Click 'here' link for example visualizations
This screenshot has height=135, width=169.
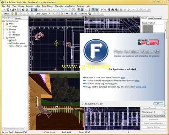coord(137,81)
